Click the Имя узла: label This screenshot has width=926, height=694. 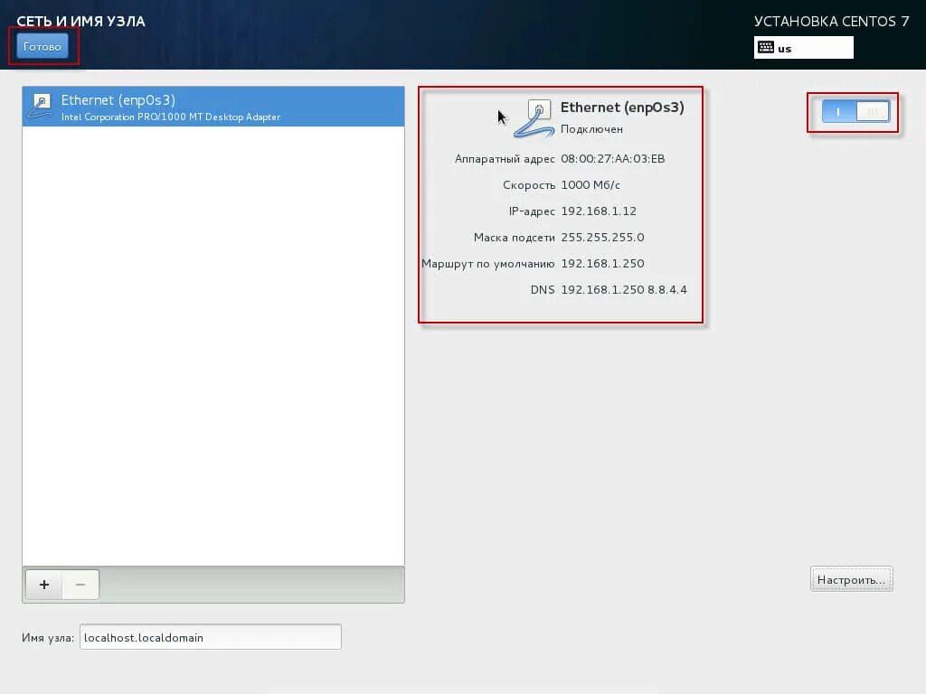click(48, 638)
